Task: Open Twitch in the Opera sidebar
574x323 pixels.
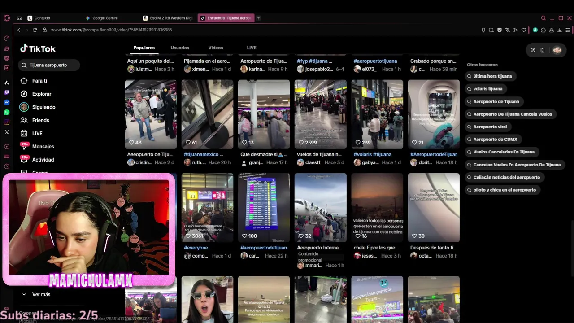Action: [7, 92]
